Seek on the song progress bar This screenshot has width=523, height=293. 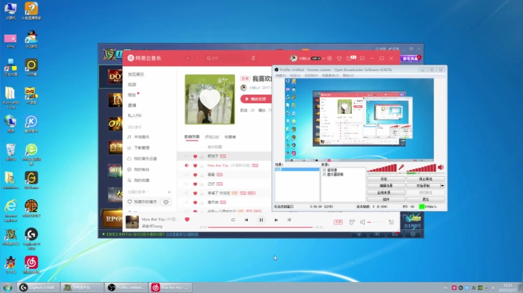point(261,227)
